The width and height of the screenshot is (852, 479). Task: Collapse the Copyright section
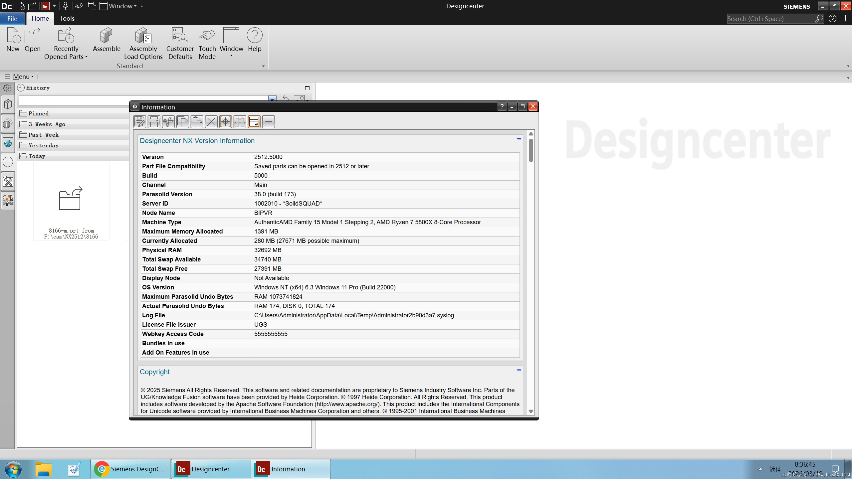tap(519, 370)
